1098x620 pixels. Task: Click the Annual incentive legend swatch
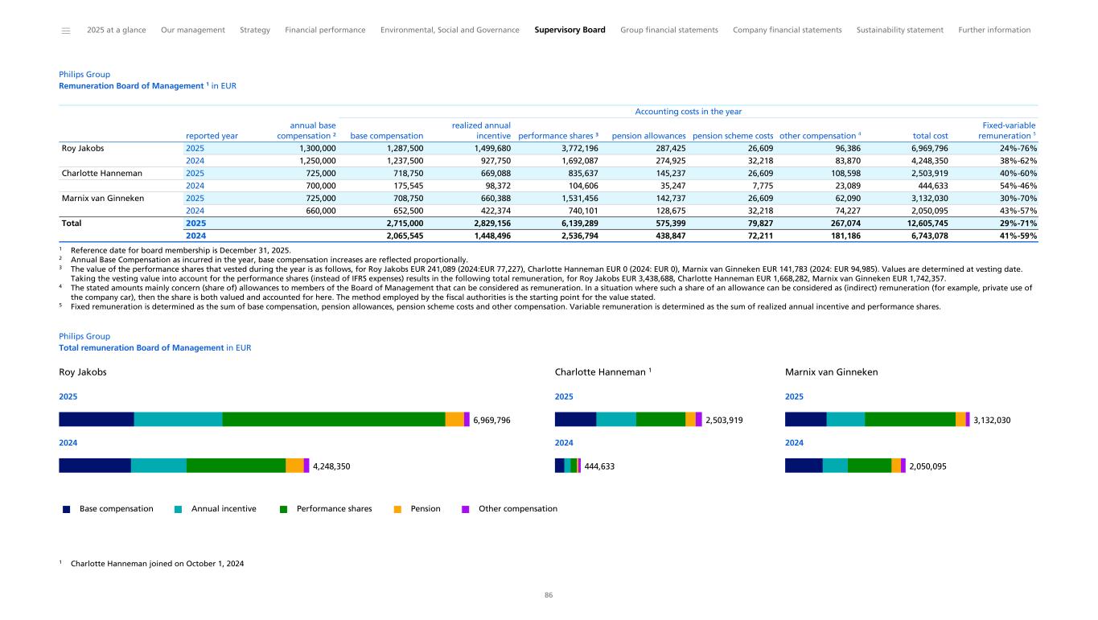[x=178, y=509]
